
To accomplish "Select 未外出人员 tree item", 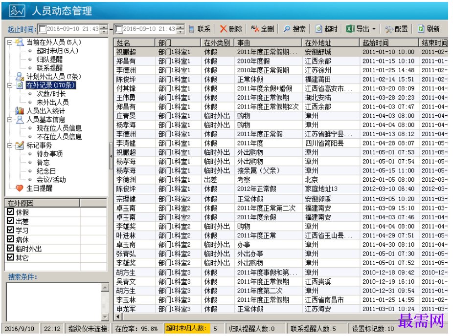I will (52, 103).
